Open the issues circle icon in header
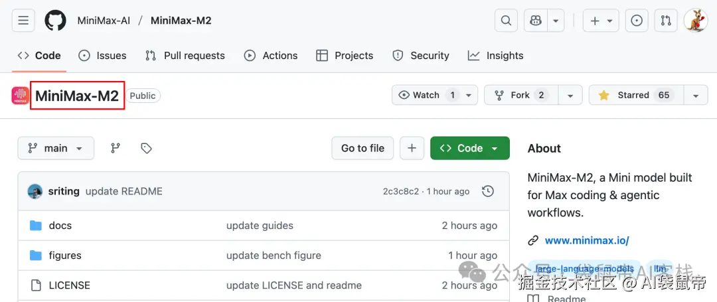717x302 pixels. 637,21
